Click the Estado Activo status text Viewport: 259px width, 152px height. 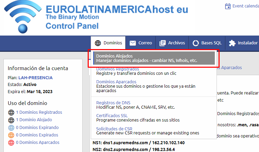(x=22, y=85)
